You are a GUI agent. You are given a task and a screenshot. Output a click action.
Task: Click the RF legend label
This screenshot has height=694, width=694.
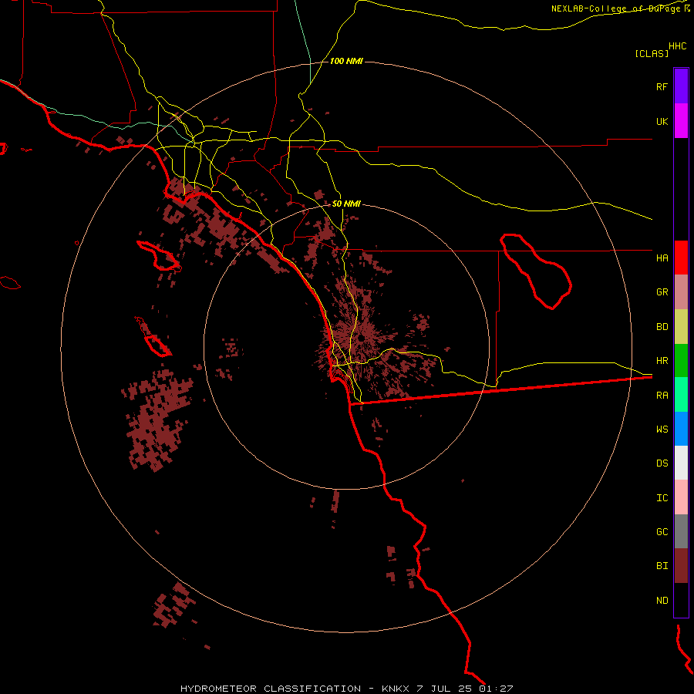pyautogui.click(x=662, y=86)
